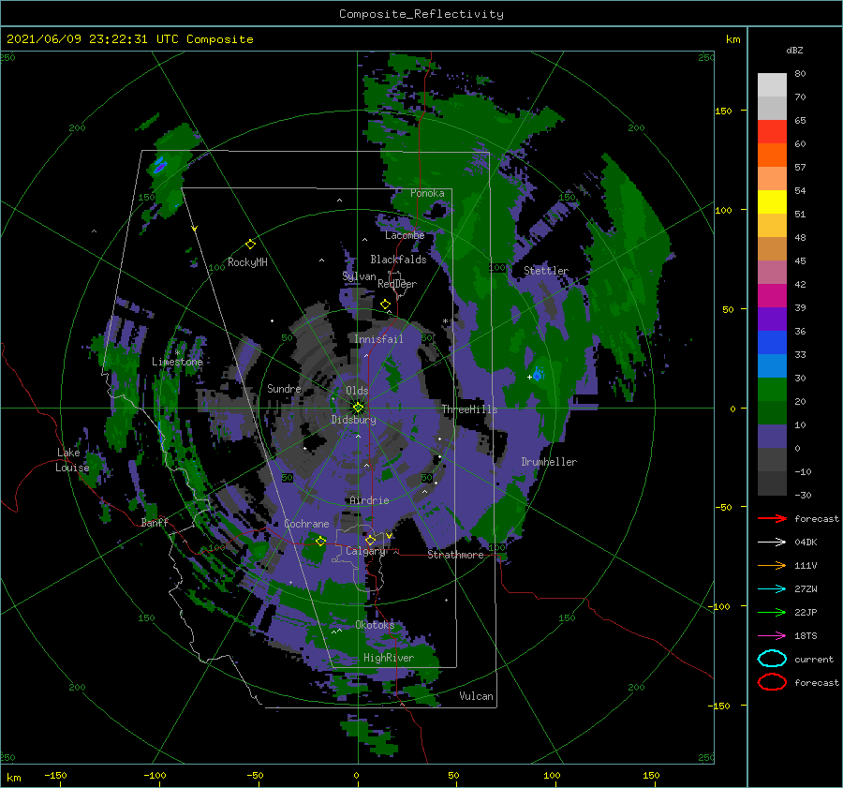Click the ThreeHills label
The height and width of the screenshot is (788, 843).
[x=470, y=409]
